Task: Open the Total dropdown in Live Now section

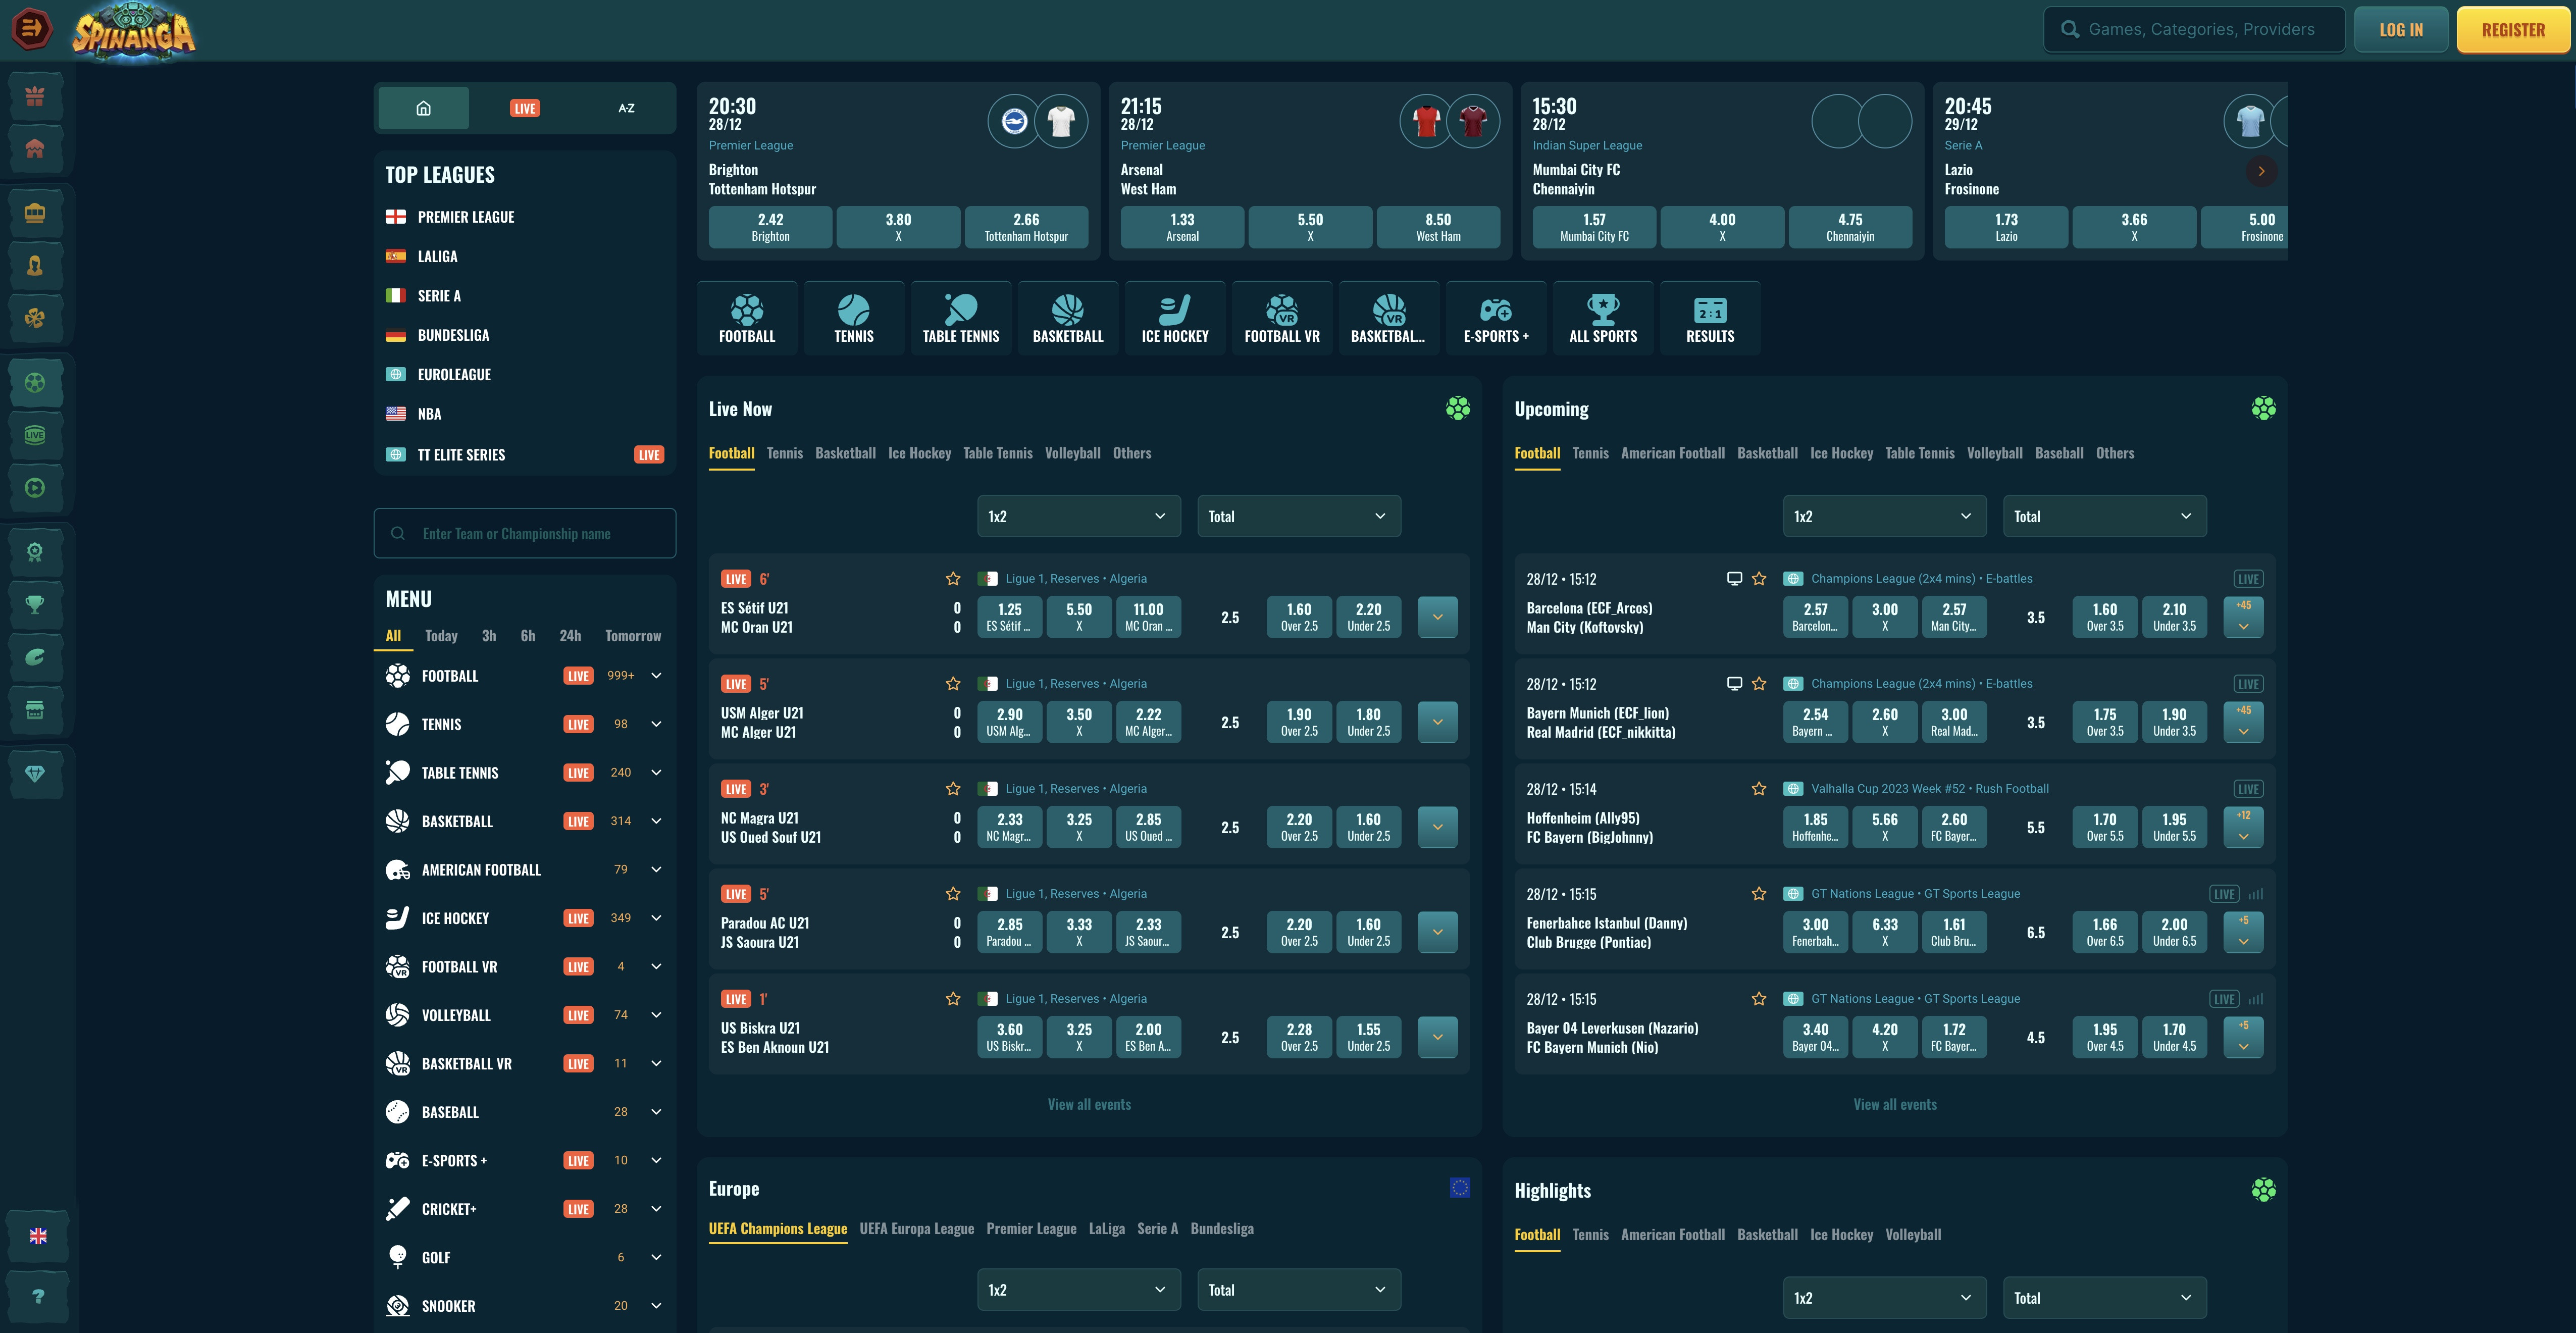Action: [x=1298, y=516]
